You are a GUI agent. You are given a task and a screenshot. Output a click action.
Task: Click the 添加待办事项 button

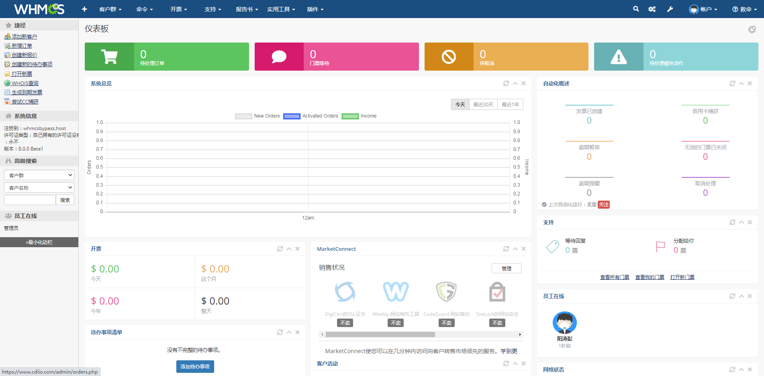pos(195,366)
